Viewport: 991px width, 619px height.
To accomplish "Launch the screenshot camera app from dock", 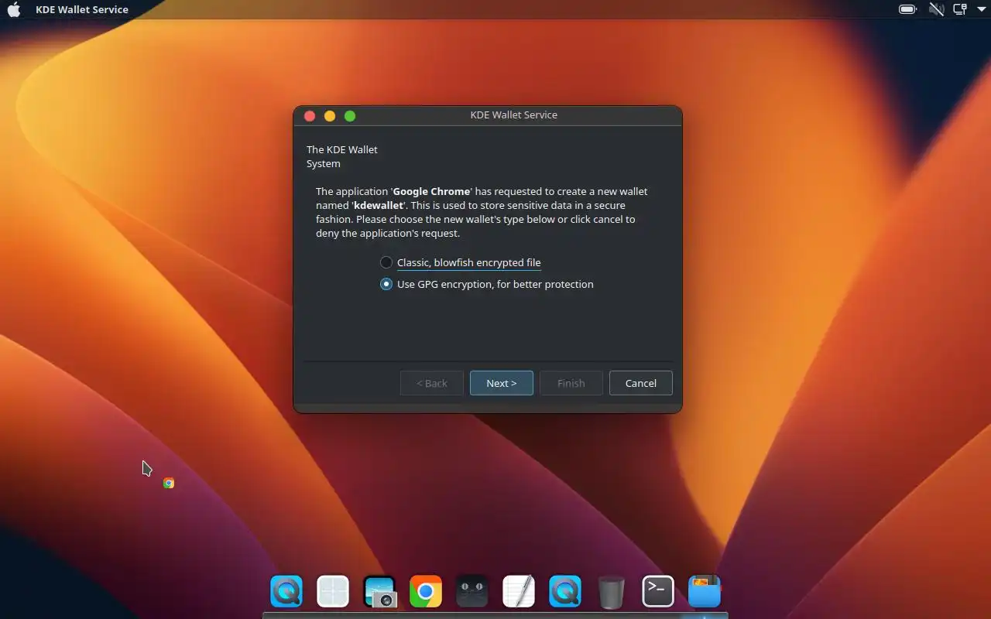I will click(379, 592).
